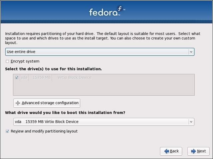Screen dimensions: 213x159
Task: Click the 15359 MB size column of vda
Action: (42, 78)
